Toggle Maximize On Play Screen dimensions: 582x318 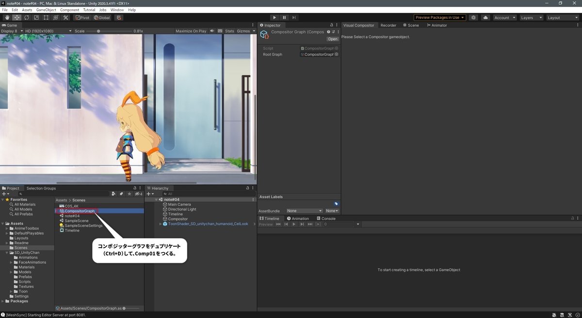point(191,31)
